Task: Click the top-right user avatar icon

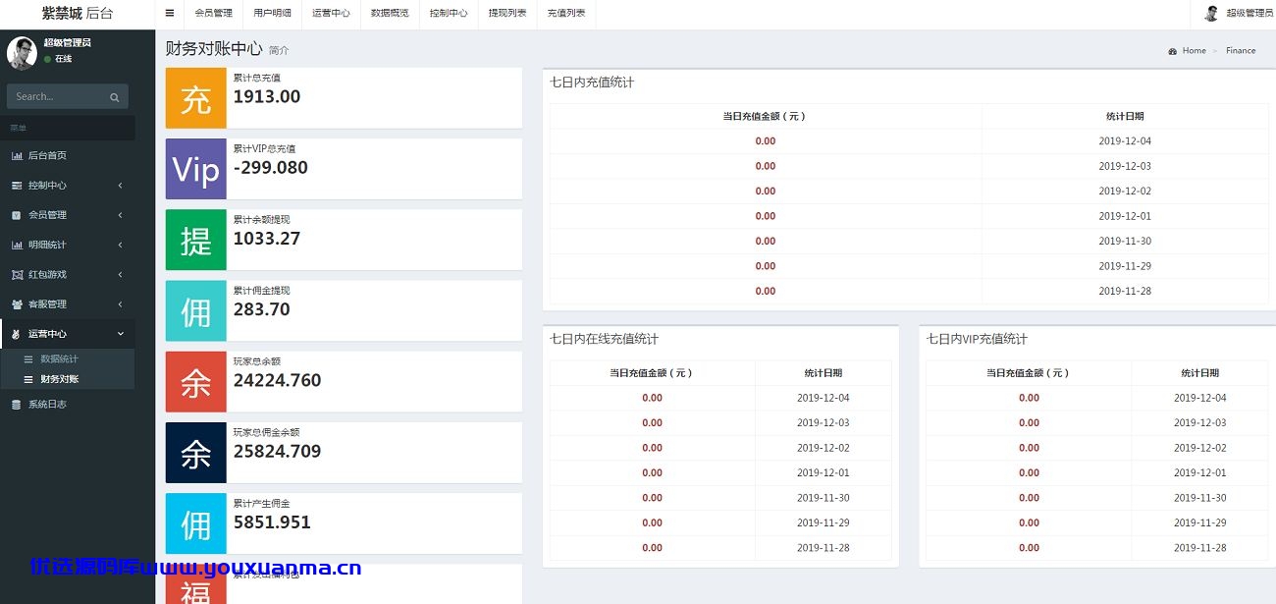Action: click(1211, 13)
